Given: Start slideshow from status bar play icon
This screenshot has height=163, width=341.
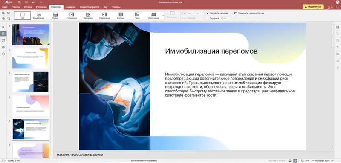Looking at the screenshot, I should [3, 161].
